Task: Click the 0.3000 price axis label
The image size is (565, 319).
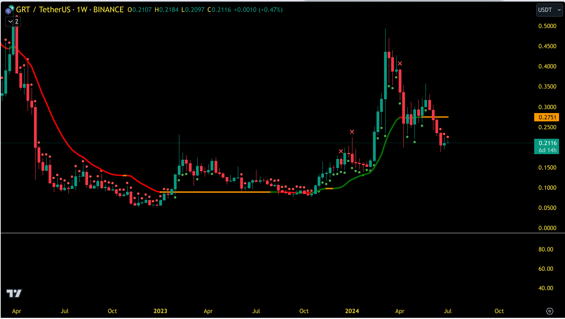Action: (x=548, y=107)
